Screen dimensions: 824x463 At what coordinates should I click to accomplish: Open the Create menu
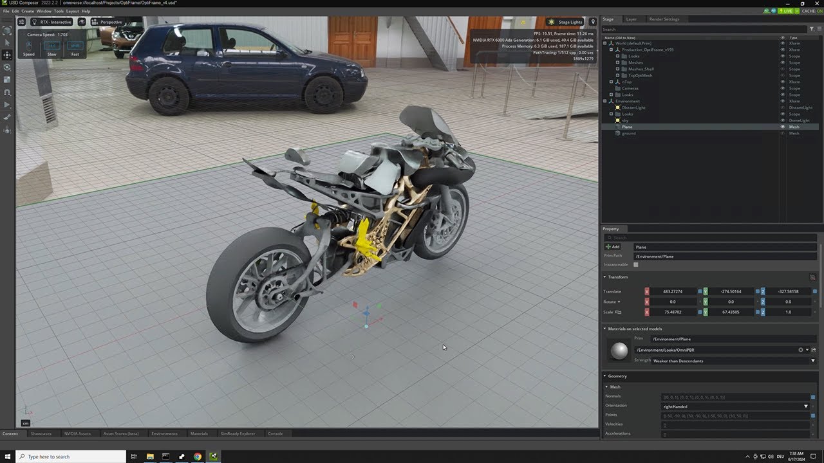28,11
